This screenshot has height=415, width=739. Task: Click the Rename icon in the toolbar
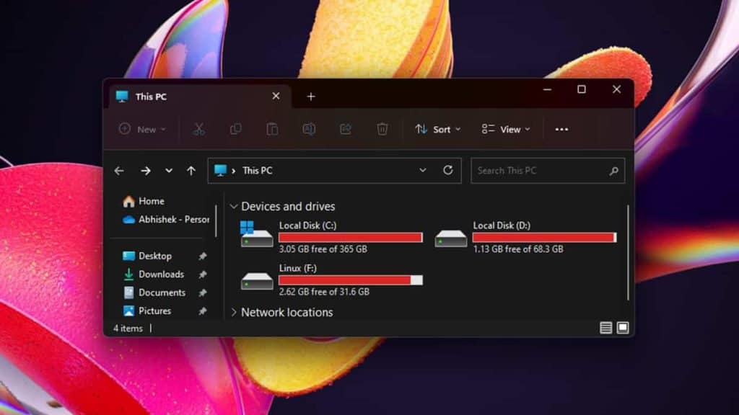309,129
